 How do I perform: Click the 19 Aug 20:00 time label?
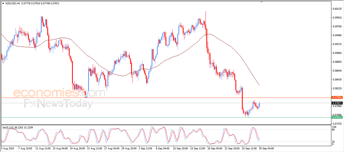coord(77,148)
